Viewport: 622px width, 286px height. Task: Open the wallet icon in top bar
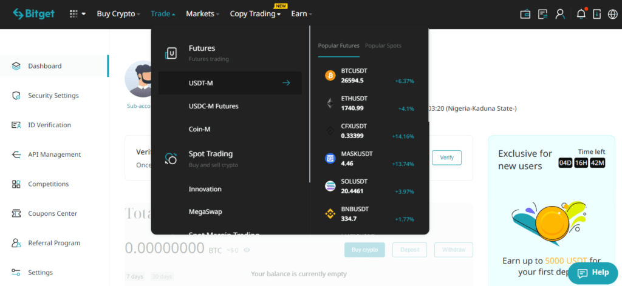pos(526,14)
